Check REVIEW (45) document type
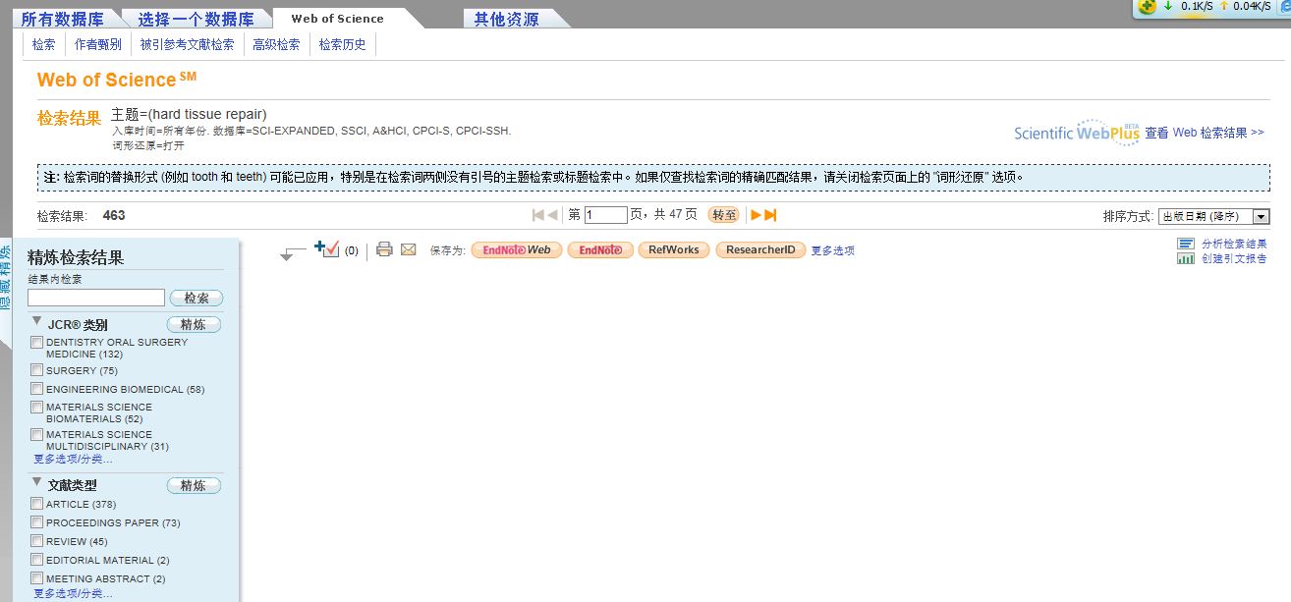This screenshot has width=1291, height=602. tap(36, 541)
